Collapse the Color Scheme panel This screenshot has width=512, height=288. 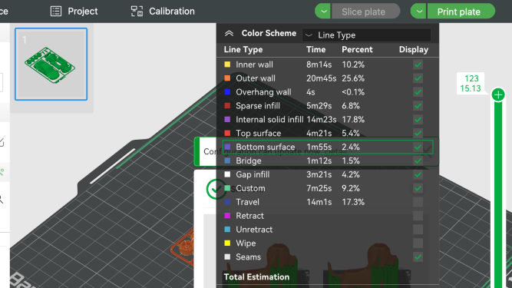230,33
